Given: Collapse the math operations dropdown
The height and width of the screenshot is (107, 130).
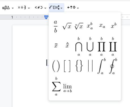Looking at the screenshot, I should point(56,8).
